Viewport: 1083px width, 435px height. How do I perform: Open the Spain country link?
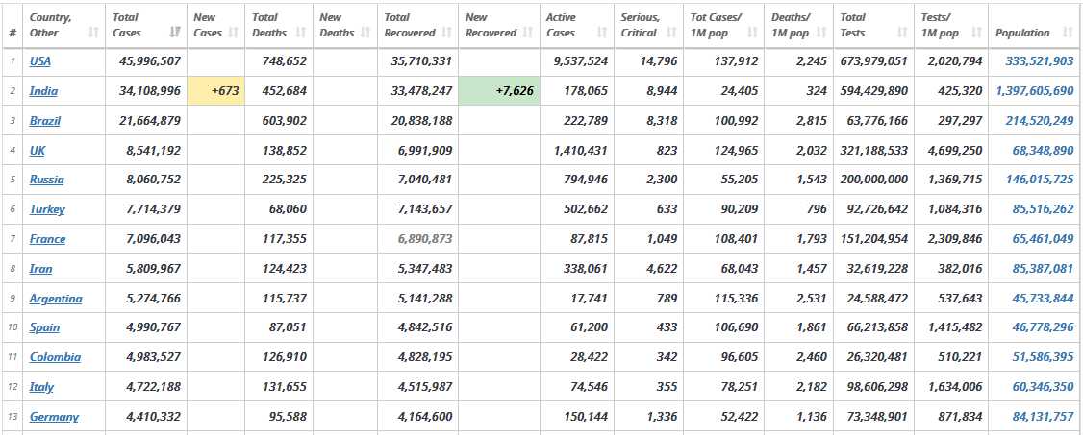[44, 327]
